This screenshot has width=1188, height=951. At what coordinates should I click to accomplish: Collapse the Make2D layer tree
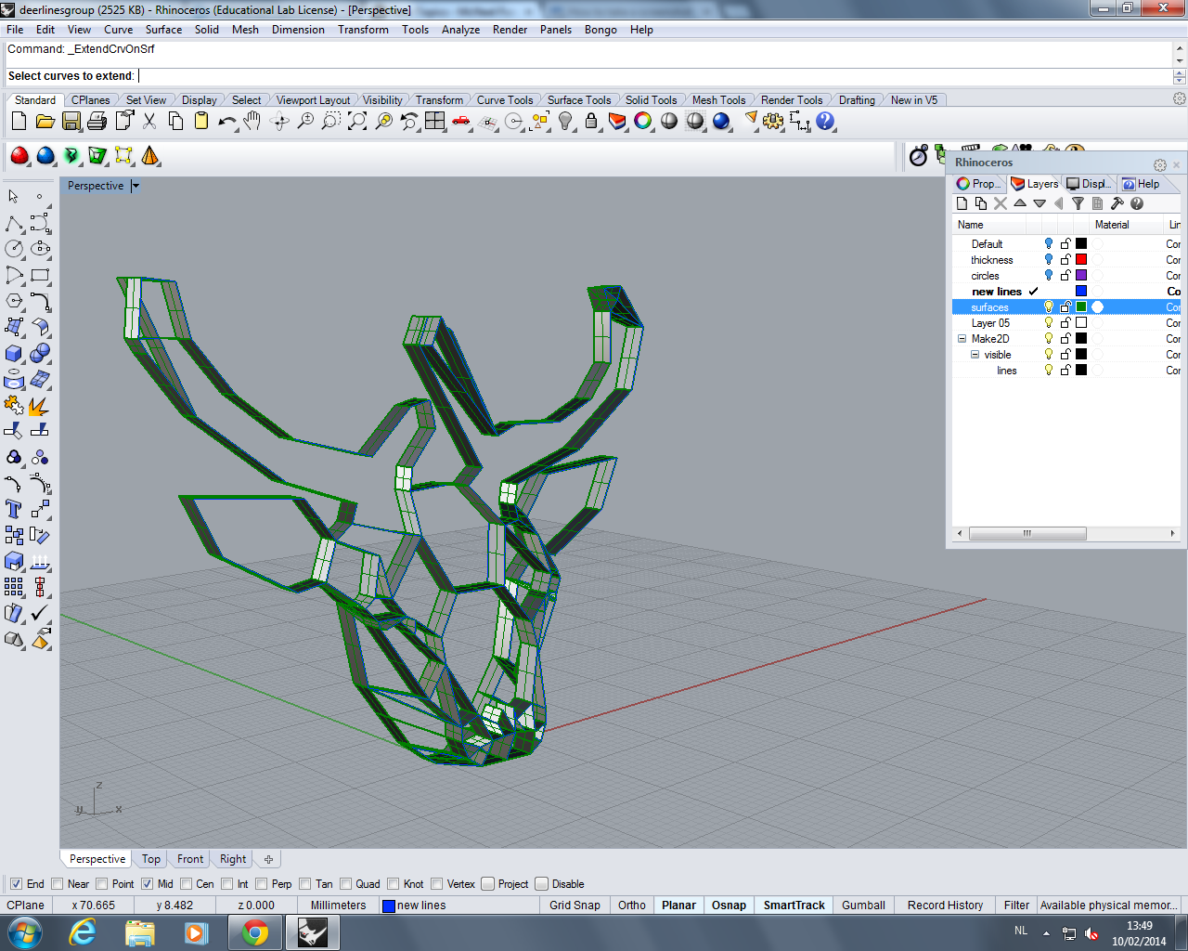point(962,339)
